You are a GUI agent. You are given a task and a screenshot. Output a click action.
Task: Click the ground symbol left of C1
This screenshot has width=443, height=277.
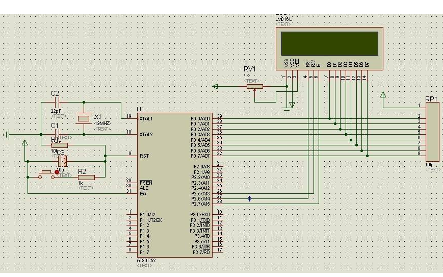(7, 135)
